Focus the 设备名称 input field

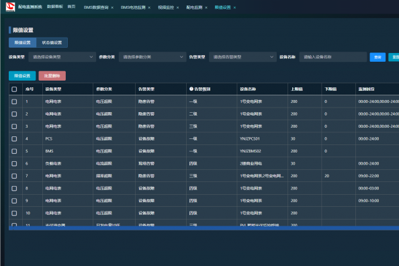(x=333, y=57)
